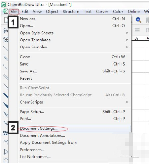
Task: Select Close menu entry
Action: (74, 57)
